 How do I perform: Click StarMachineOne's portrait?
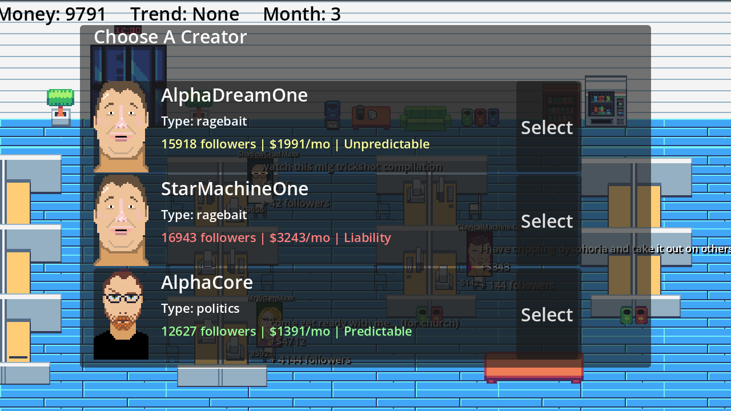click(x=121, y=220)
